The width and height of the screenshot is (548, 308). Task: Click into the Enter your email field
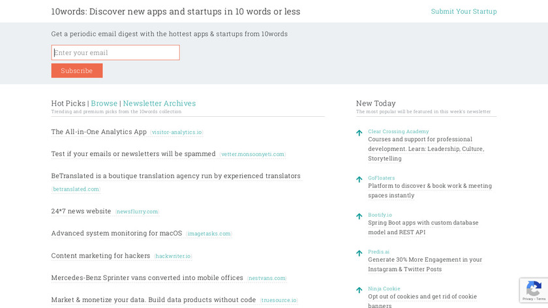click(115, 52)
